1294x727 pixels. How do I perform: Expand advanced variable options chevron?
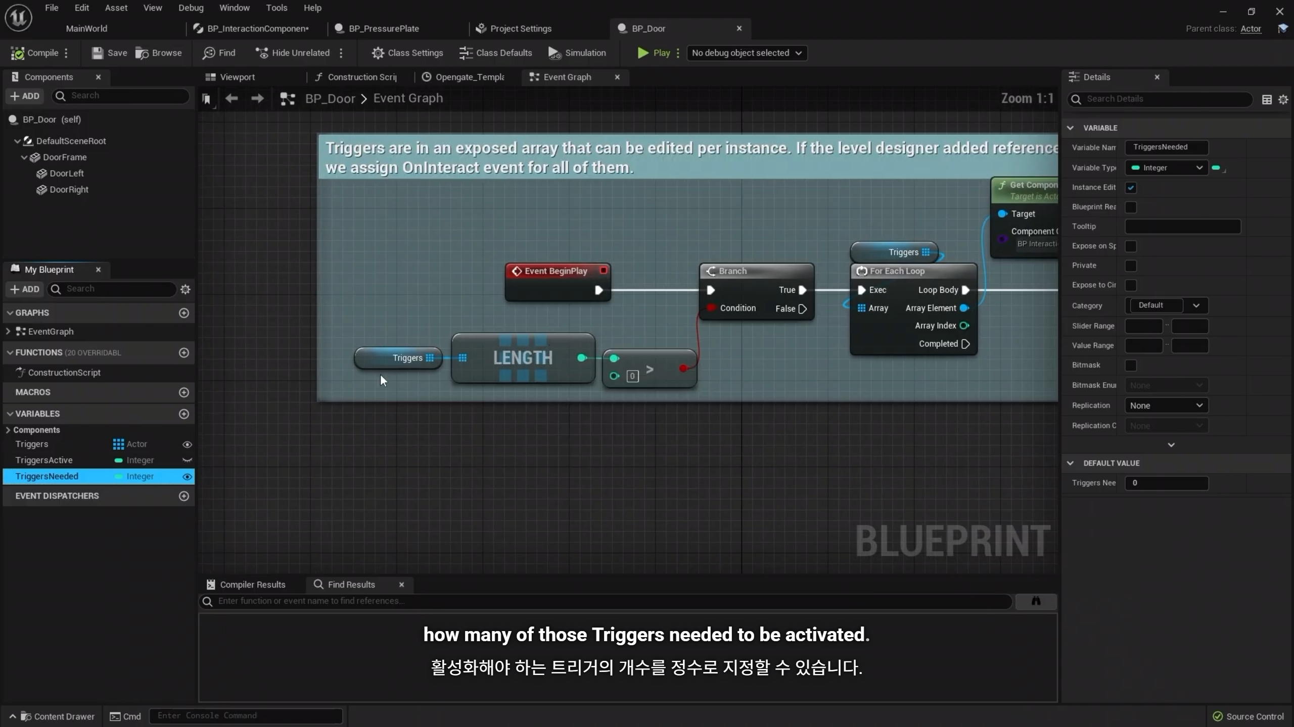pos(1171,445)
